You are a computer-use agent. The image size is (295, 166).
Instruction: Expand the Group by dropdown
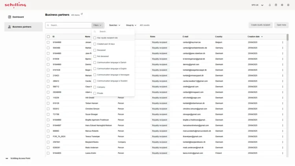tap(131, 25)
